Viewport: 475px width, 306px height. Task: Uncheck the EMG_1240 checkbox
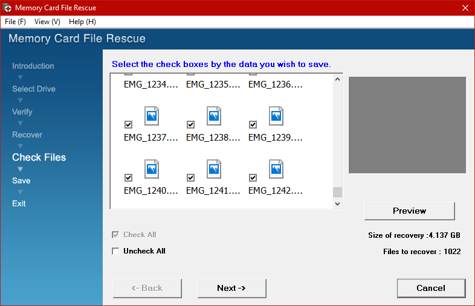click(129, 177)
